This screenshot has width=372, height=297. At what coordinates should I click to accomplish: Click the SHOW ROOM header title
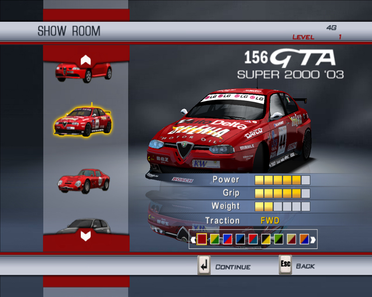pyautogui.click(x=69, y=31)
